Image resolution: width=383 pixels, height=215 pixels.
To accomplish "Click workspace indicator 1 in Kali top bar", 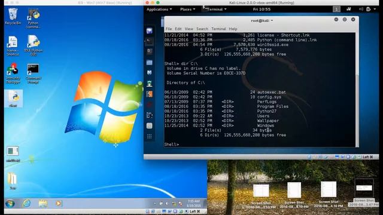I will pyautogui.click(x=336, y=10).
